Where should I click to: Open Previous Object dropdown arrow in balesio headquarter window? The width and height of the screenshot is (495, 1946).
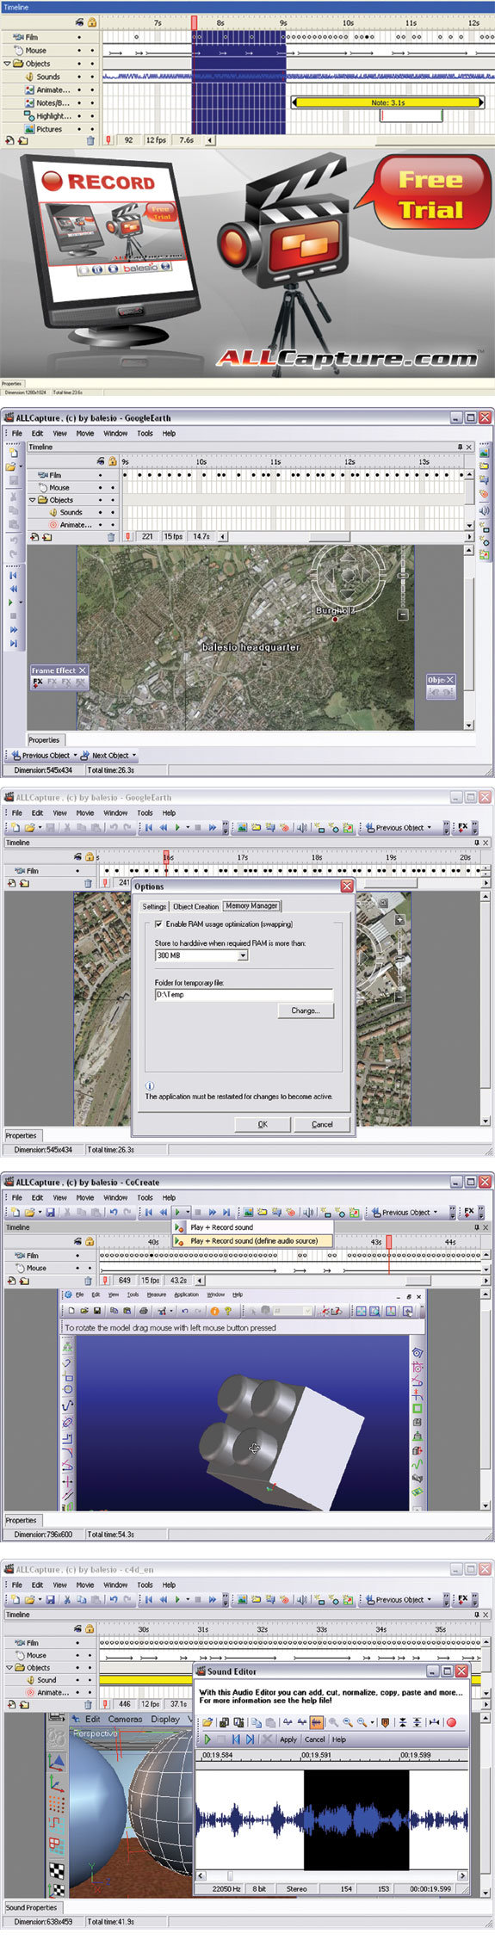click(x=74, y=756)
